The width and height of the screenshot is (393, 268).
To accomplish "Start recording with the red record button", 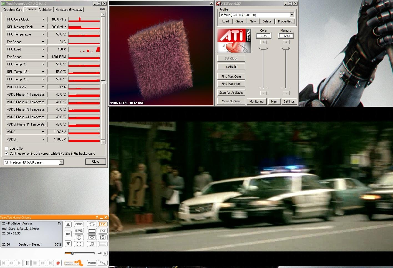I will pyautogui.click(x=58, y=263).
